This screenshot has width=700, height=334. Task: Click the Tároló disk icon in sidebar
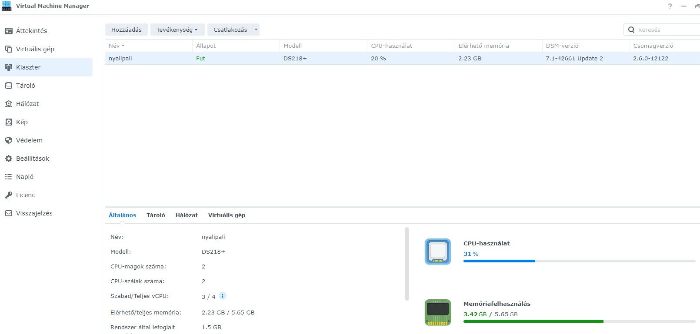[9, 86]
